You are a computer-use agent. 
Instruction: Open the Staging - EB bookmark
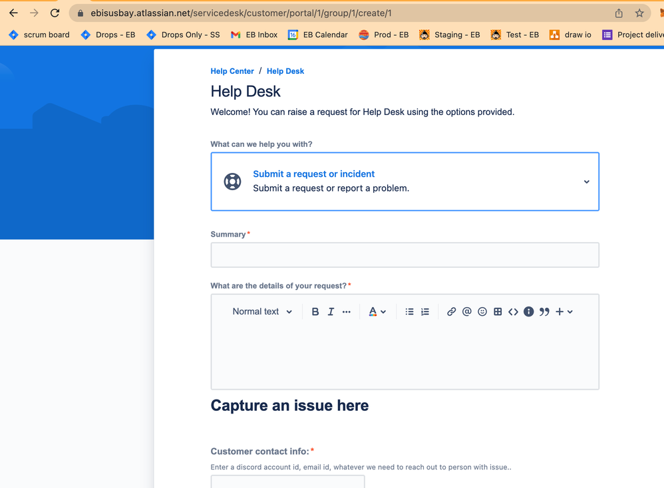pos(449,35)
